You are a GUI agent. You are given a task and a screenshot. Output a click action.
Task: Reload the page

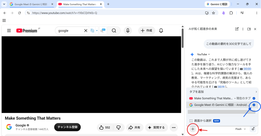point(19,13)
